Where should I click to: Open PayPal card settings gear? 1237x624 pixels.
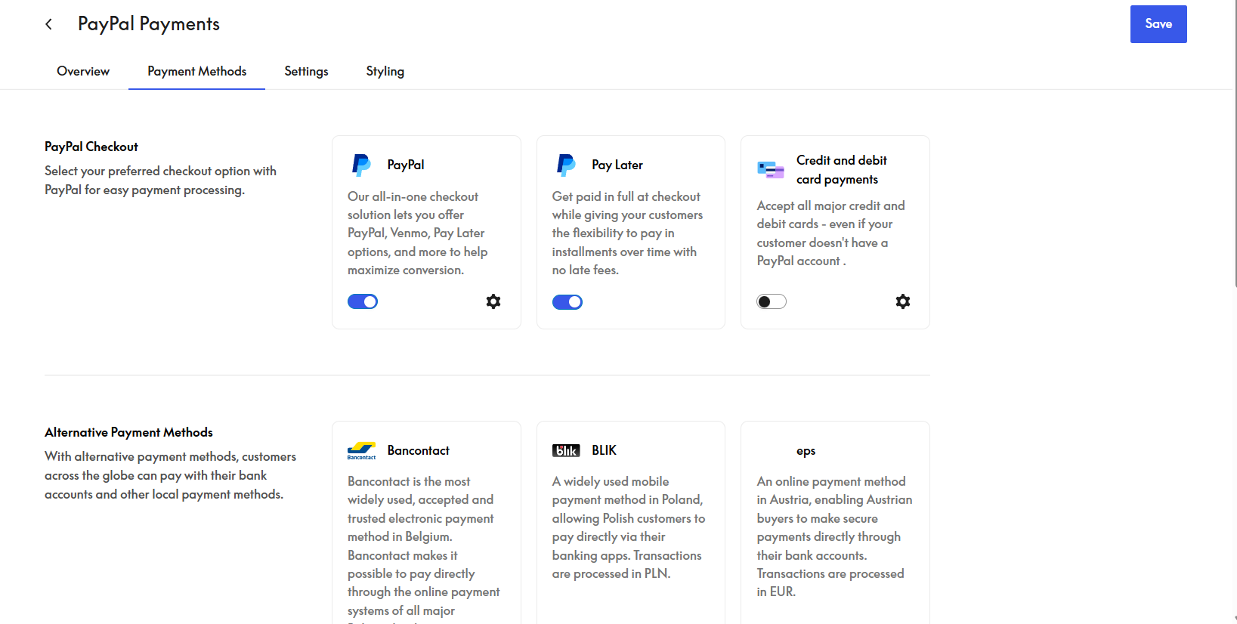[x=493, y=301]
